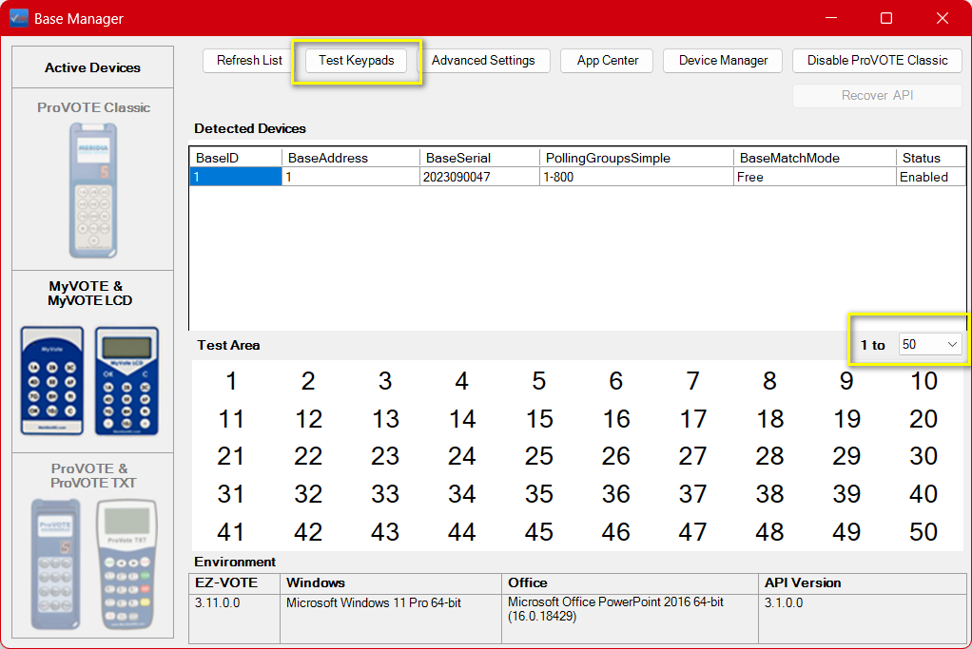The width and height of the screenshot is (972, 649).
Task: Close the Base Manager window
Action: (943, 18)
